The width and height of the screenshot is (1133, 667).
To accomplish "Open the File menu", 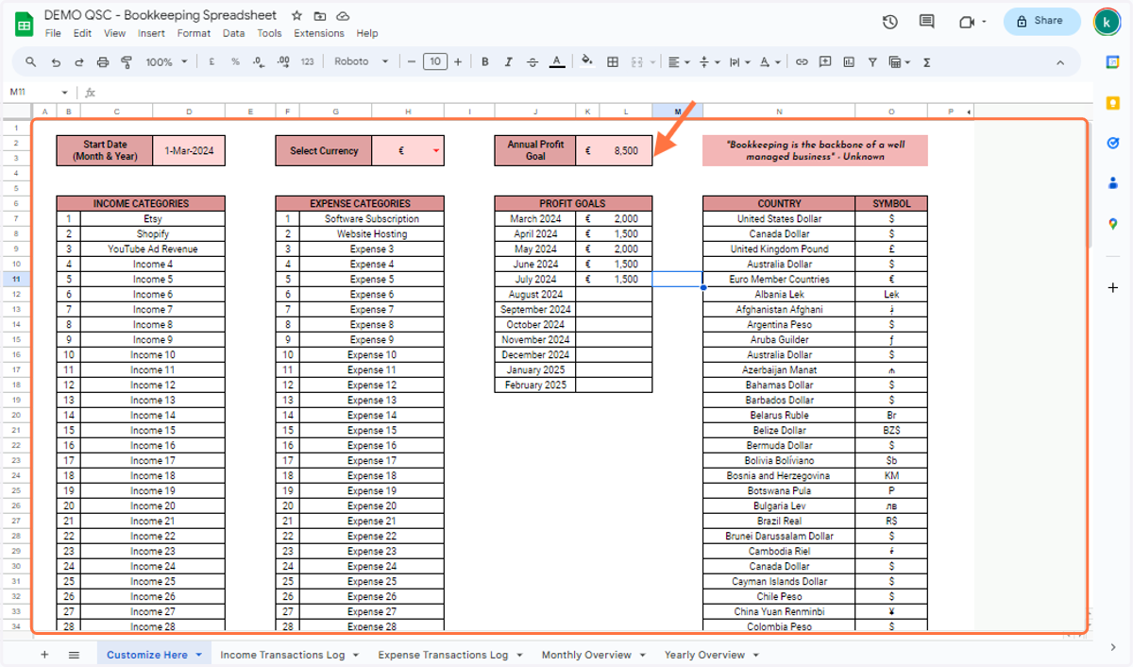I will (x=53, y=33).
